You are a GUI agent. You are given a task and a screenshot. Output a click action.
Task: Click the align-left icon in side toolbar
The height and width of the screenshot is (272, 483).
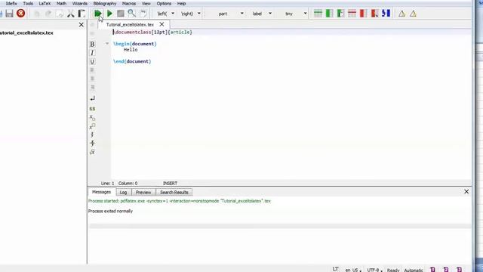92,70
